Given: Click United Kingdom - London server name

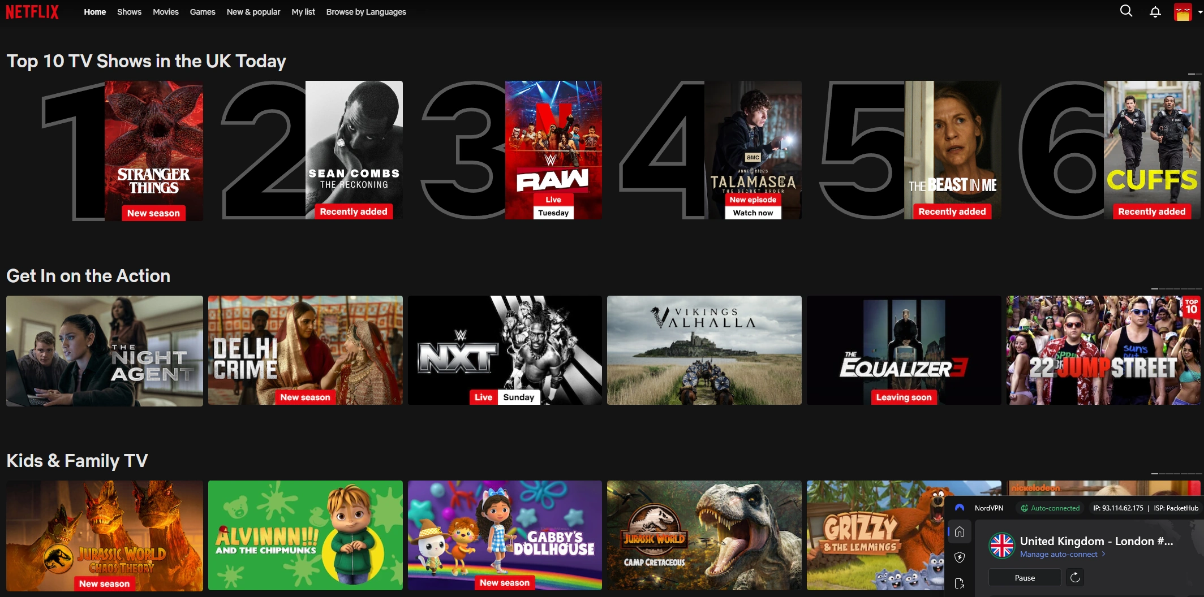Looking at the screenshot, I should (1096, 541).
